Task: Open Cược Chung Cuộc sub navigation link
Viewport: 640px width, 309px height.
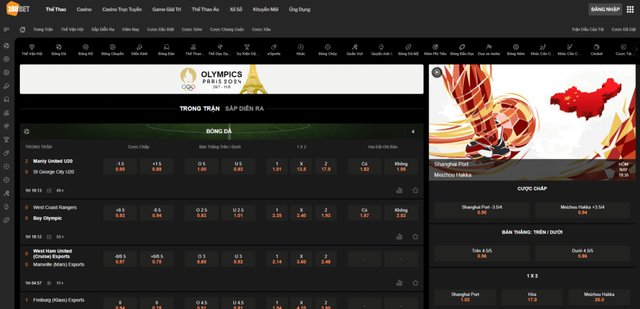Action: 227,29
